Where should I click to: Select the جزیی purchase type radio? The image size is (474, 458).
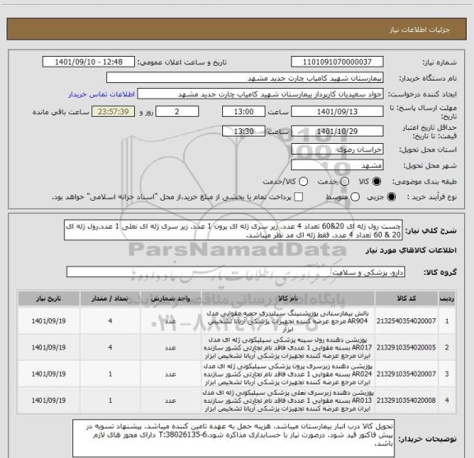click(392, 197)
